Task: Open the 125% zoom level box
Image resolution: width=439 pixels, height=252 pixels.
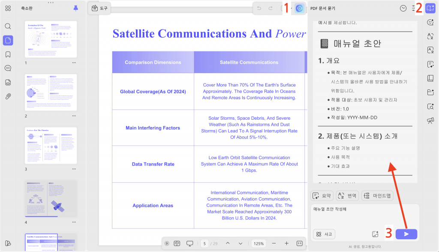Action: point(259,243)
